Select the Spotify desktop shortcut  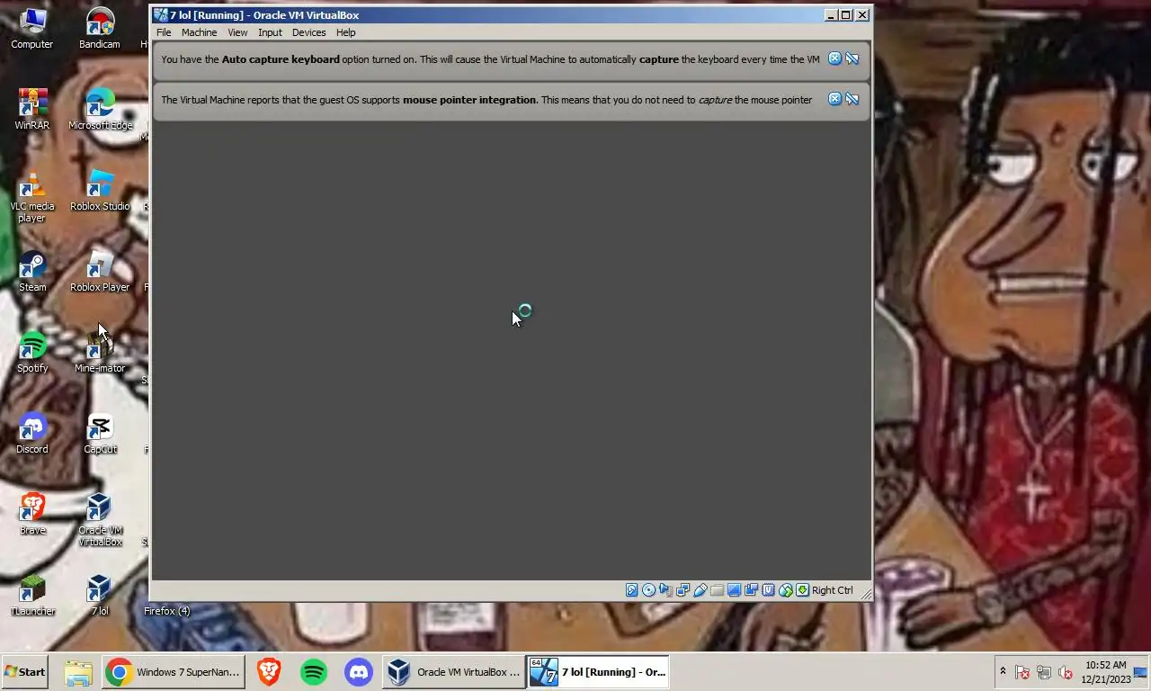click(x=31, y=353)
